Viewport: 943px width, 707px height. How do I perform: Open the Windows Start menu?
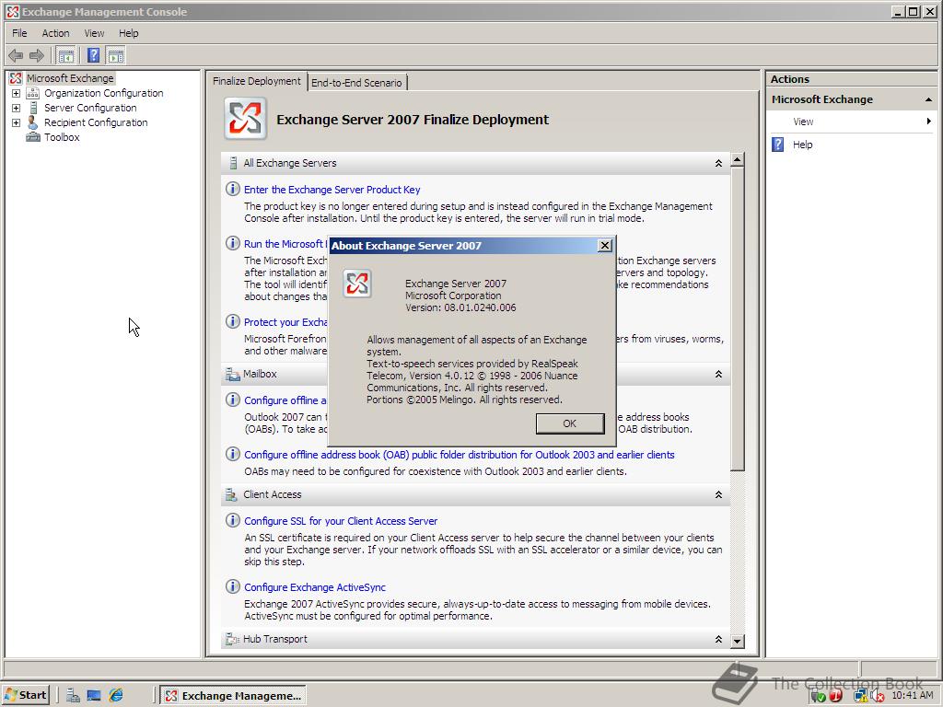25,696
